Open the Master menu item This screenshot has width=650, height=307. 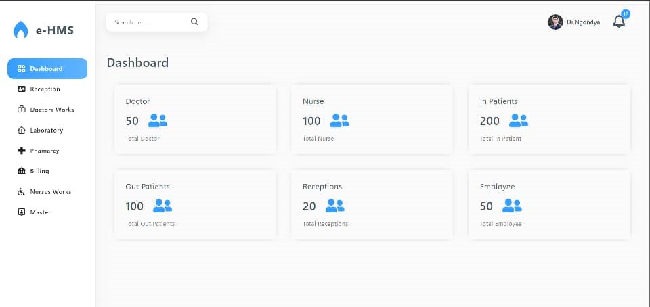[x=40, y=212]
